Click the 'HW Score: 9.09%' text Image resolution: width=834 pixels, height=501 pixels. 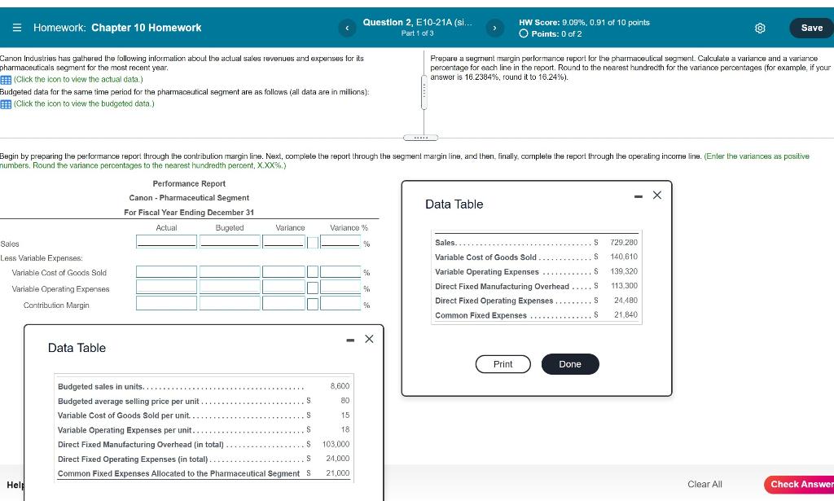(584, 22)
